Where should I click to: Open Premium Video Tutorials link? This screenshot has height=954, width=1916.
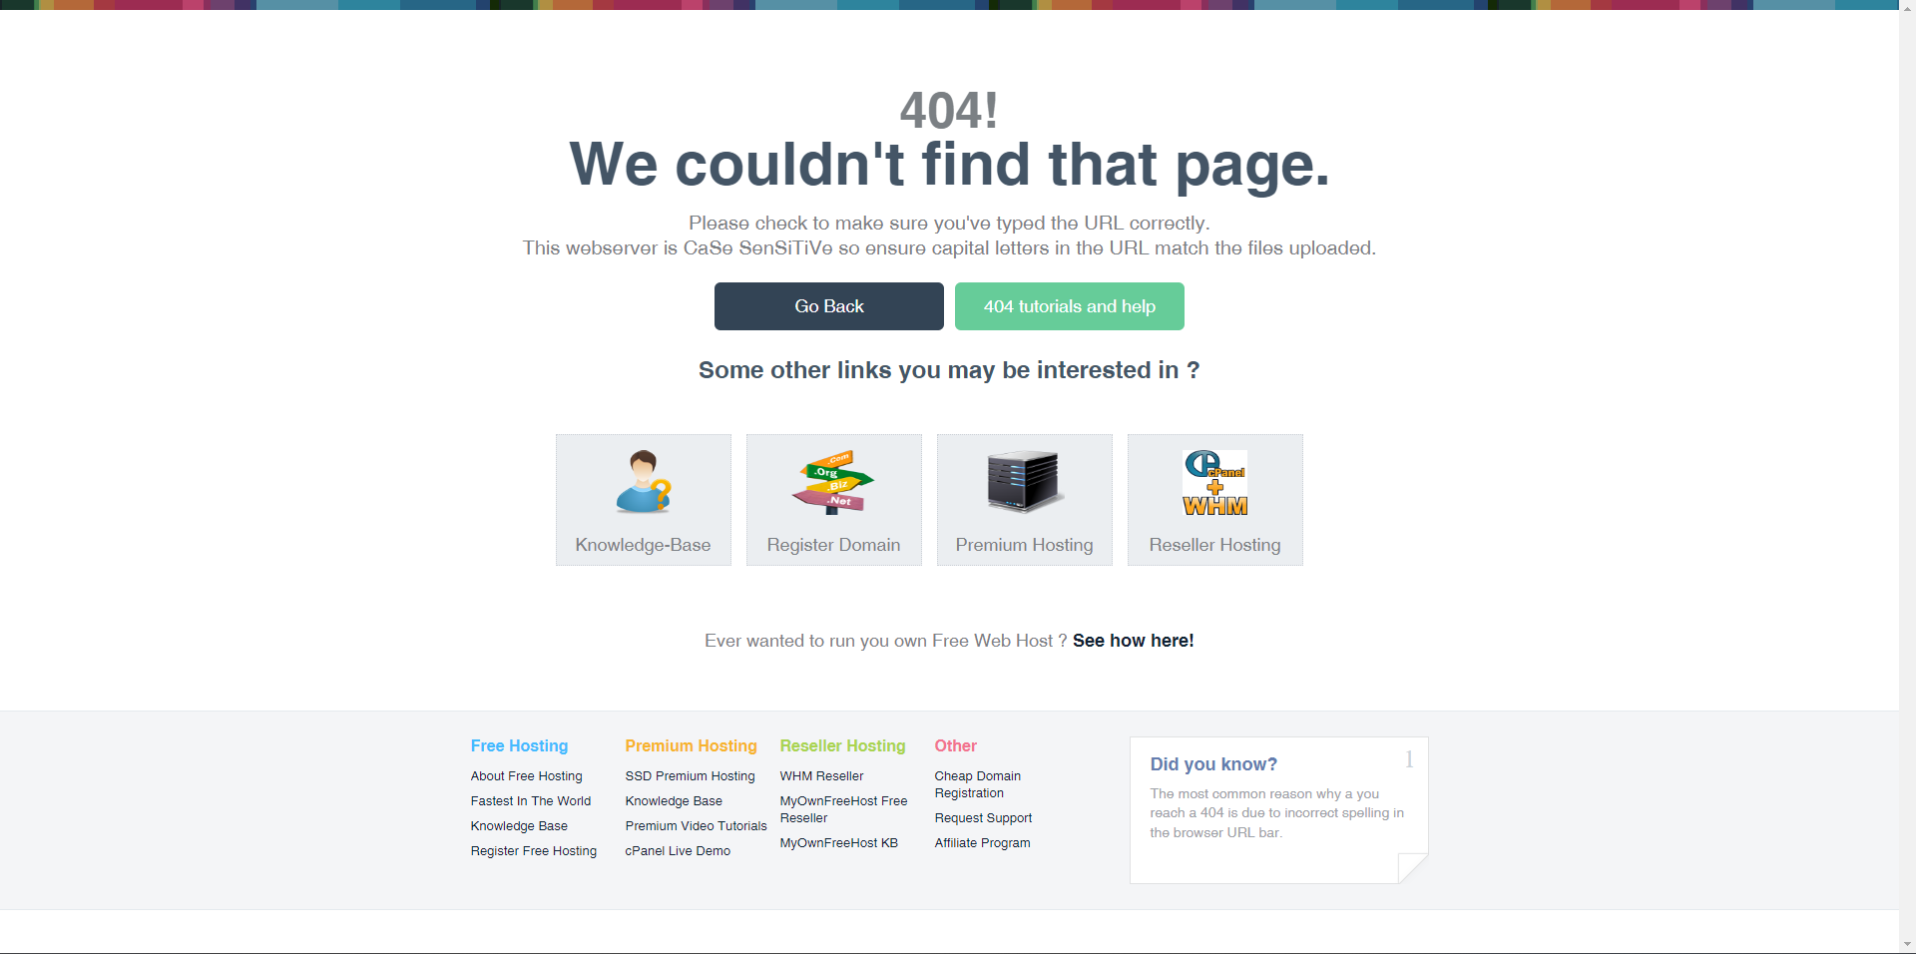(697, 826)
